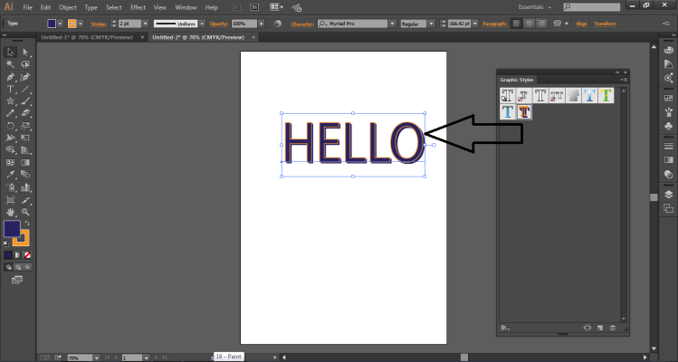Apply the last graphic style thumbnail
Viewport: 678px width, 362px height.
(x=524, y=112)
